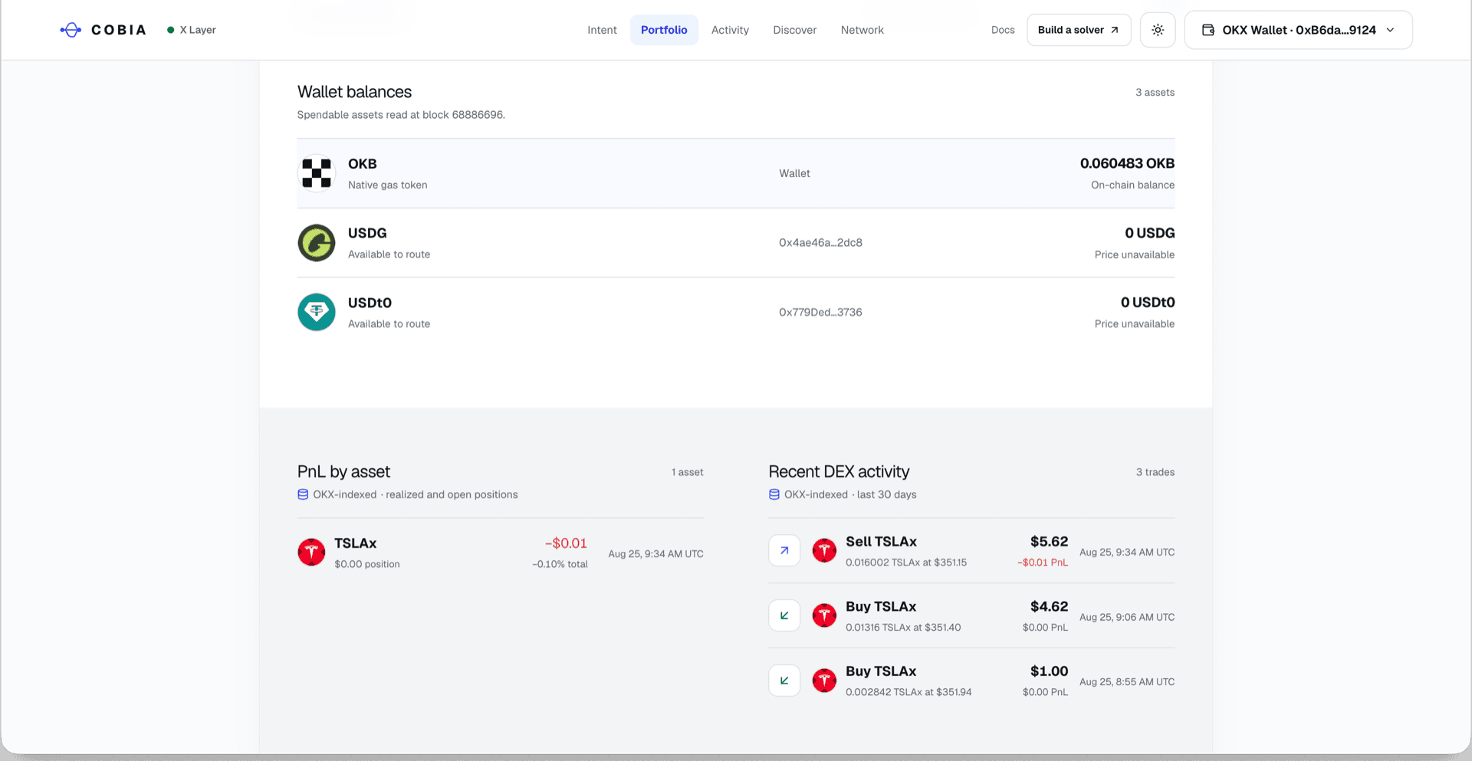Open the OKX Wallet account dropdown
The image size is (1472, 761).
(x=1298, y=30)
